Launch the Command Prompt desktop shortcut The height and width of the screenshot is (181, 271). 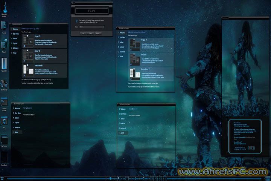point(4,104)
